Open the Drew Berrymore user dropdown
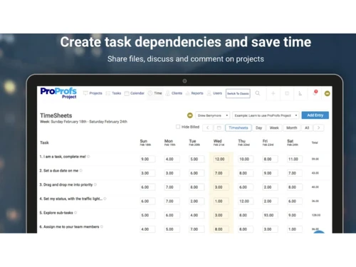356x267 pixels. point(213,115)
